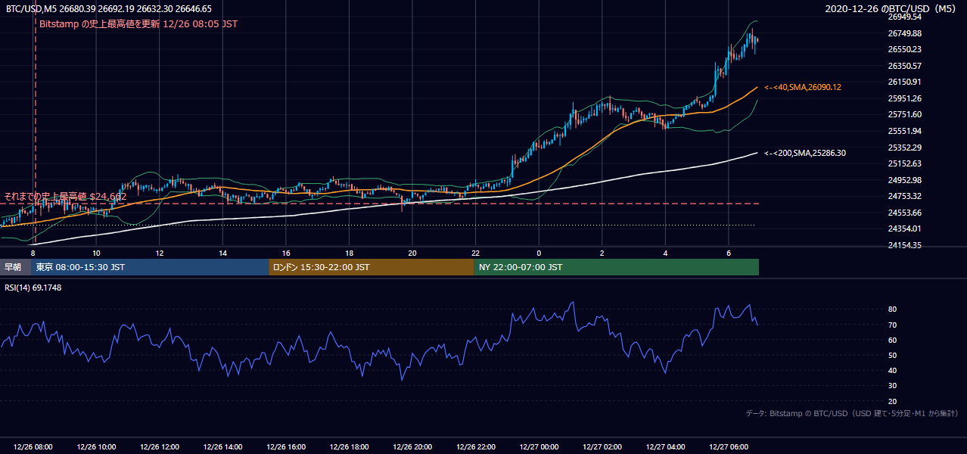Click the hour tick '18' under the price chart
967x454 pixels.
point(349,253)
